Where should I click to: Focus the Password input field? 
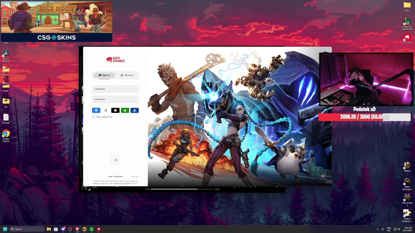115,99
